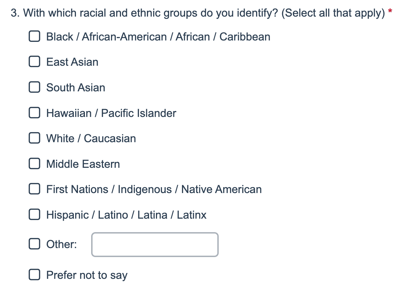The height and width of the screenshot is (292, 418).
Task: Click into the Other text input field
Action: pos(155,245)
